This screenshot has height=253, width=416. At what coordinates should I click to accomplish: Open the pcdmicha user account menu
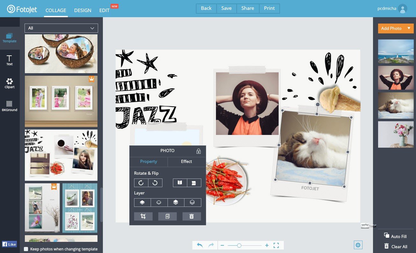pyautogui.click(x=392, y=9)
